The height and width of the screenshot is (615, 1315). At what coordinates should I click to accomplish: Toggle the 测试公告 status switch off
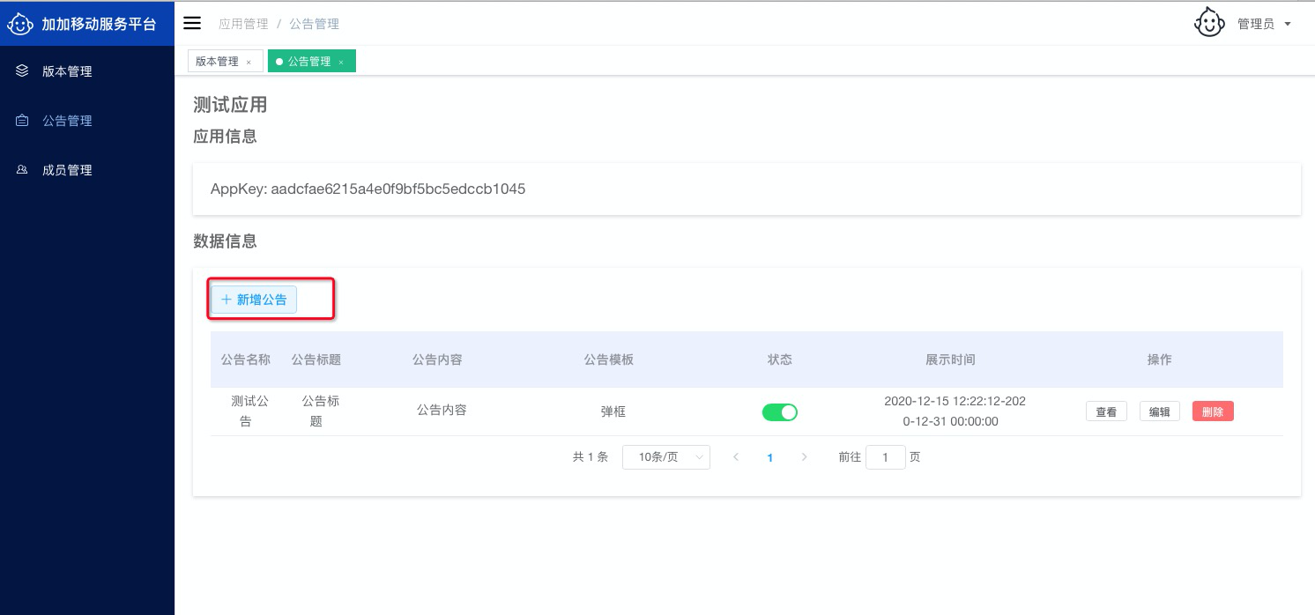tap(779, 411)
